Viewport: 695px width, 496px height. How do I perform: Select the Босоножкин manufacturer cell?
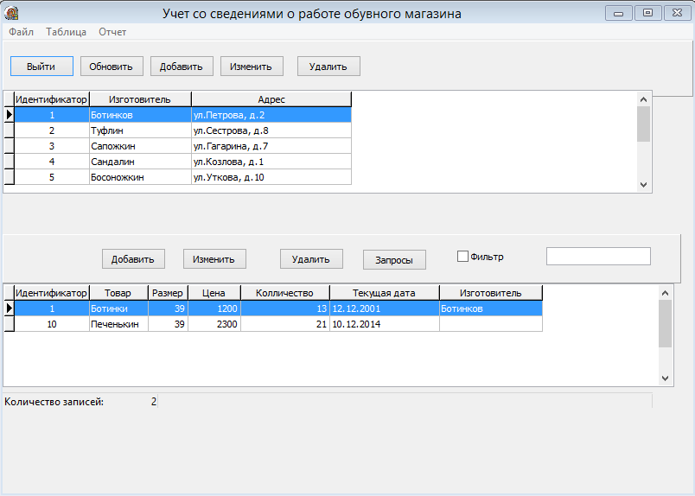[x=140, y=177]
